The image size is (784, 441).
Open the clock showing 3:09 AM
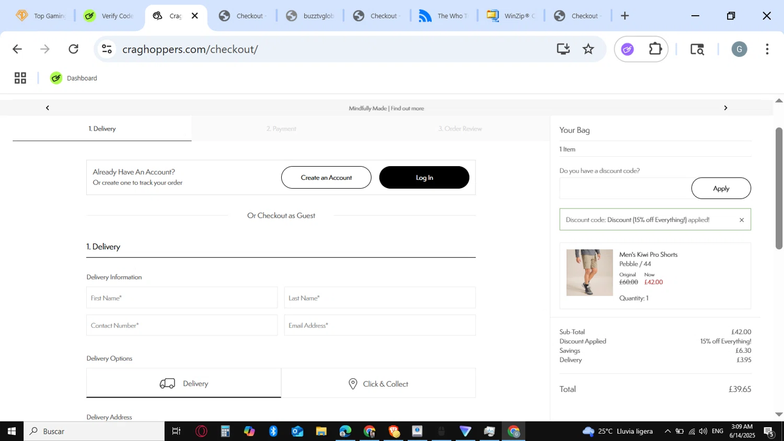click(x=741, y=431)
